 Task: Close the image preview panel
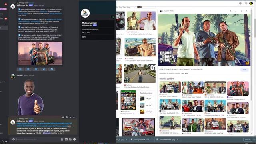[246, 11]
